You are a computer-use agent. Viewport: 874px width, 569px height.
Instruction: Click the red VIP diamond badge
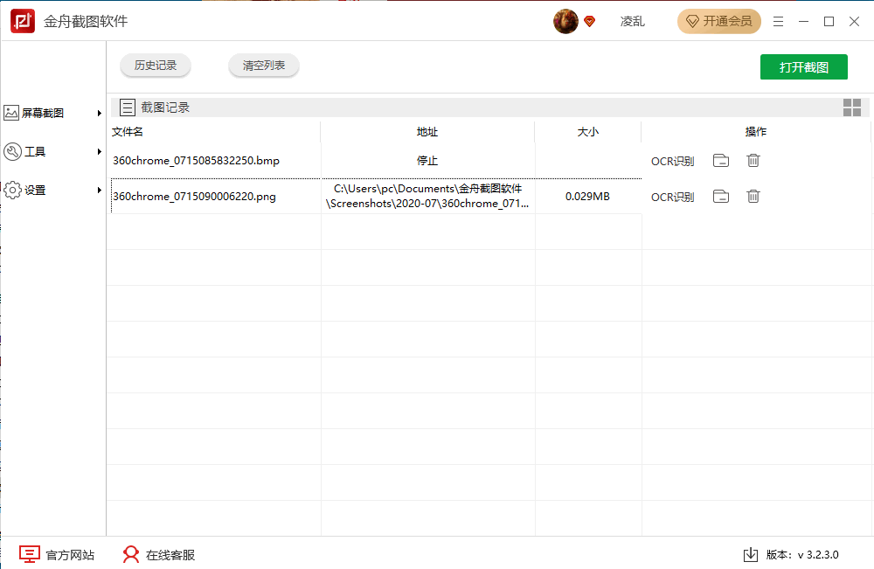coord(589,22)
